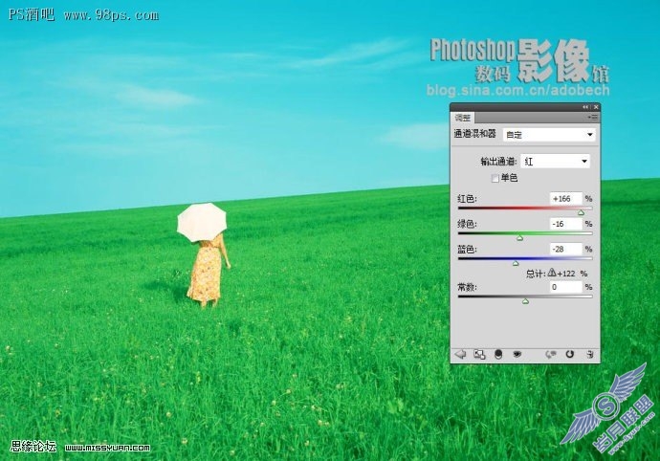Open the 输出通道 output channel dropdown
Screen dimensions: 660x461
555,162
